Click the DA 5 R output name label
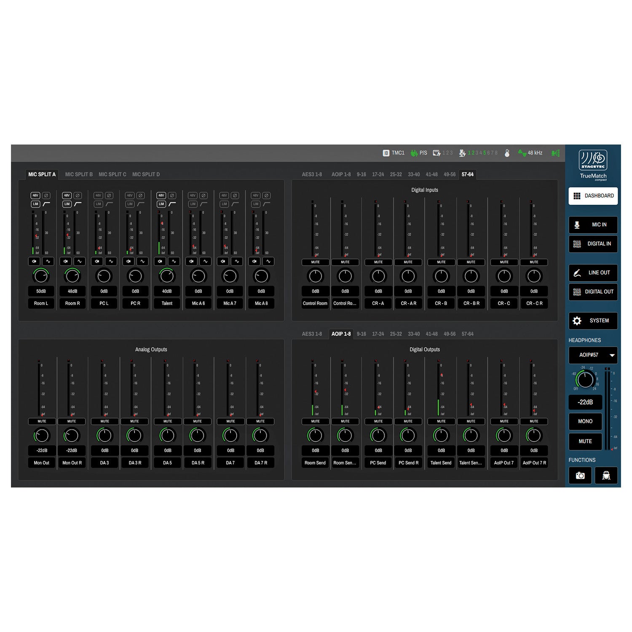The height and width of the screenshot is (632, 632). click(198, 463)
